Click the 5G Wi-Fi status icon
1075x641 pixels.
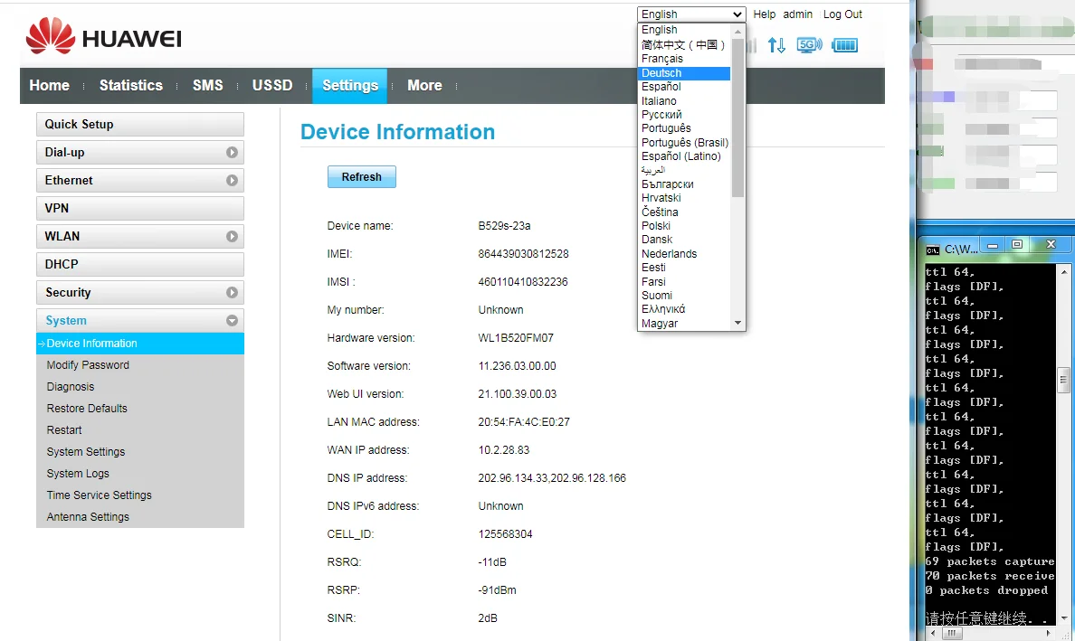[x=809, y=45]
